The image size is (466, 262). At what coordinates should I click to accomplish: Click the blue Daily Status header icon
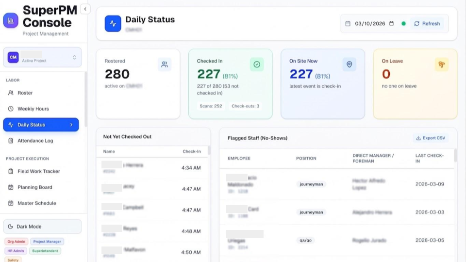click(x=113, y=23)
